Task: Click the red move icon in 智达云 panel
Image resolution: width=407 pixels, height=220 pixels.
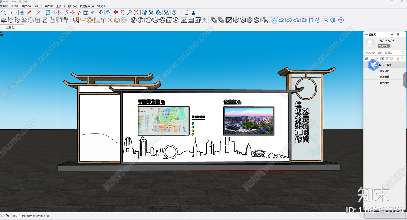Action: 377,59
